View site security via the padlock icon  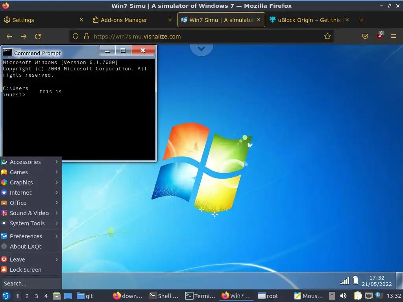pyautogui.click(x=86, y=37)
